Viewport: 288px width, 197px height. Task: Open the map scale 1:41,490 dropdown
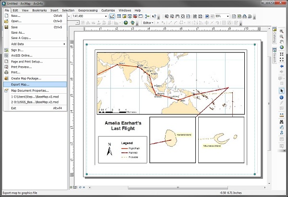(106, 16)
